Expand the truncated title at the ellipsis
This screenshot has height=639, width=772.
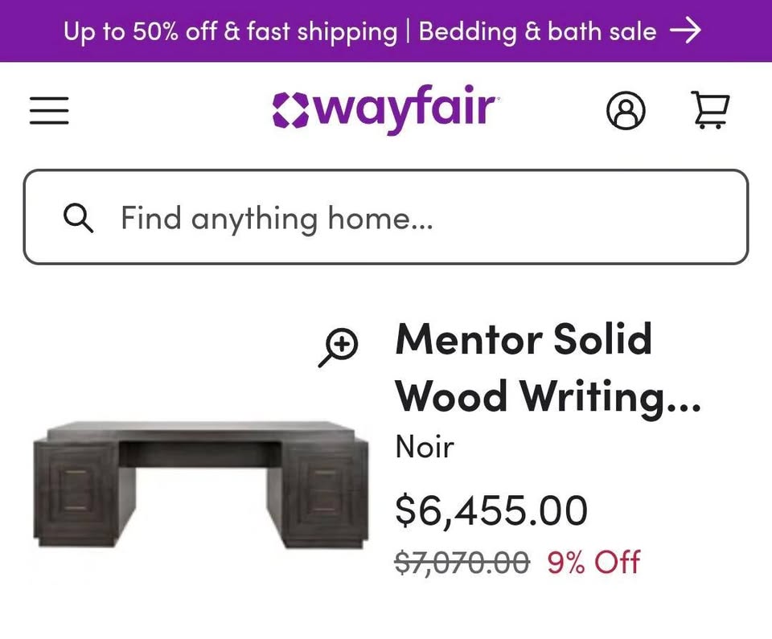[684, 399]
